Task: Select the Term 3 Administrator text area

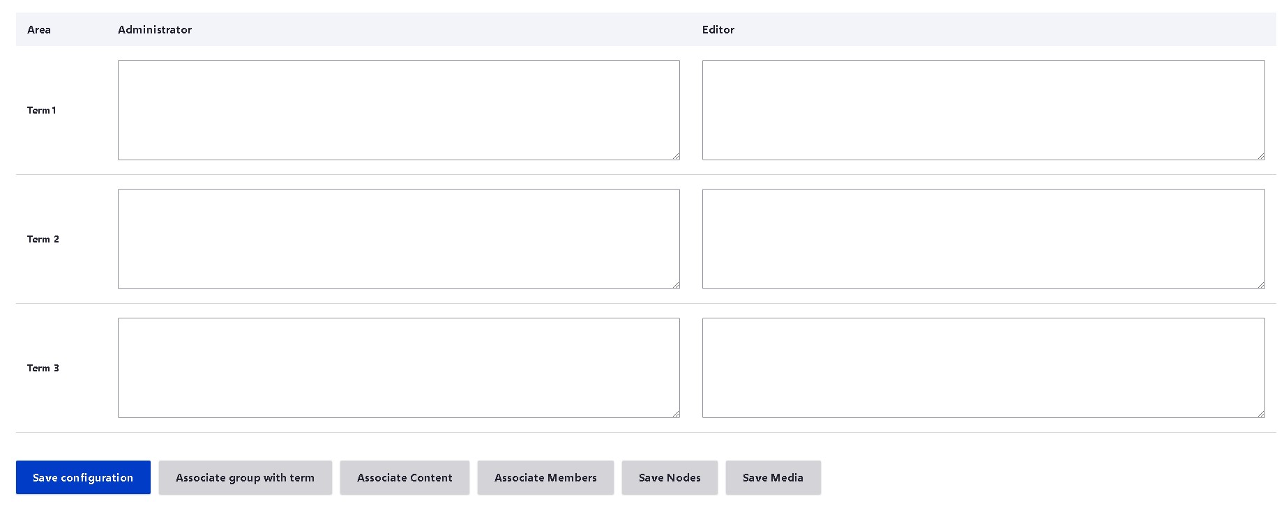Action: [x=398, y=368]
